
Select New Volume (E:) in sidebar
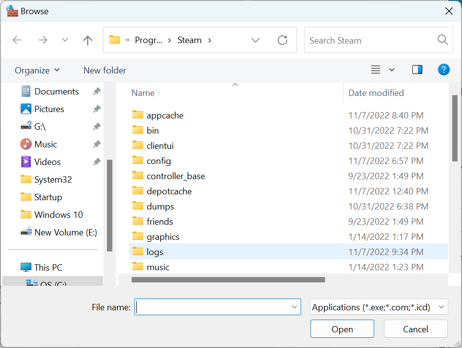[59, 232]
